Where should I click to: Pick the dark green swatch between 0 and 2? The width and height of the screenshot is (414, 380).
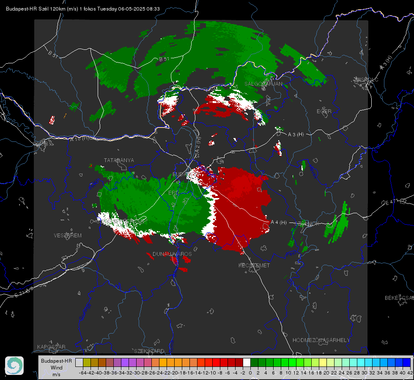(x=254, y=363)
